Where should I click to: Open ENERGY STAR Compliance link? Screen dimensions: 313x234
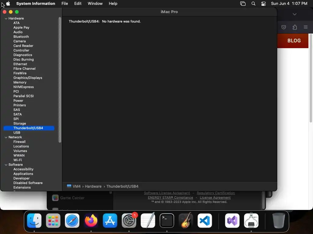[x=171, y=197]
